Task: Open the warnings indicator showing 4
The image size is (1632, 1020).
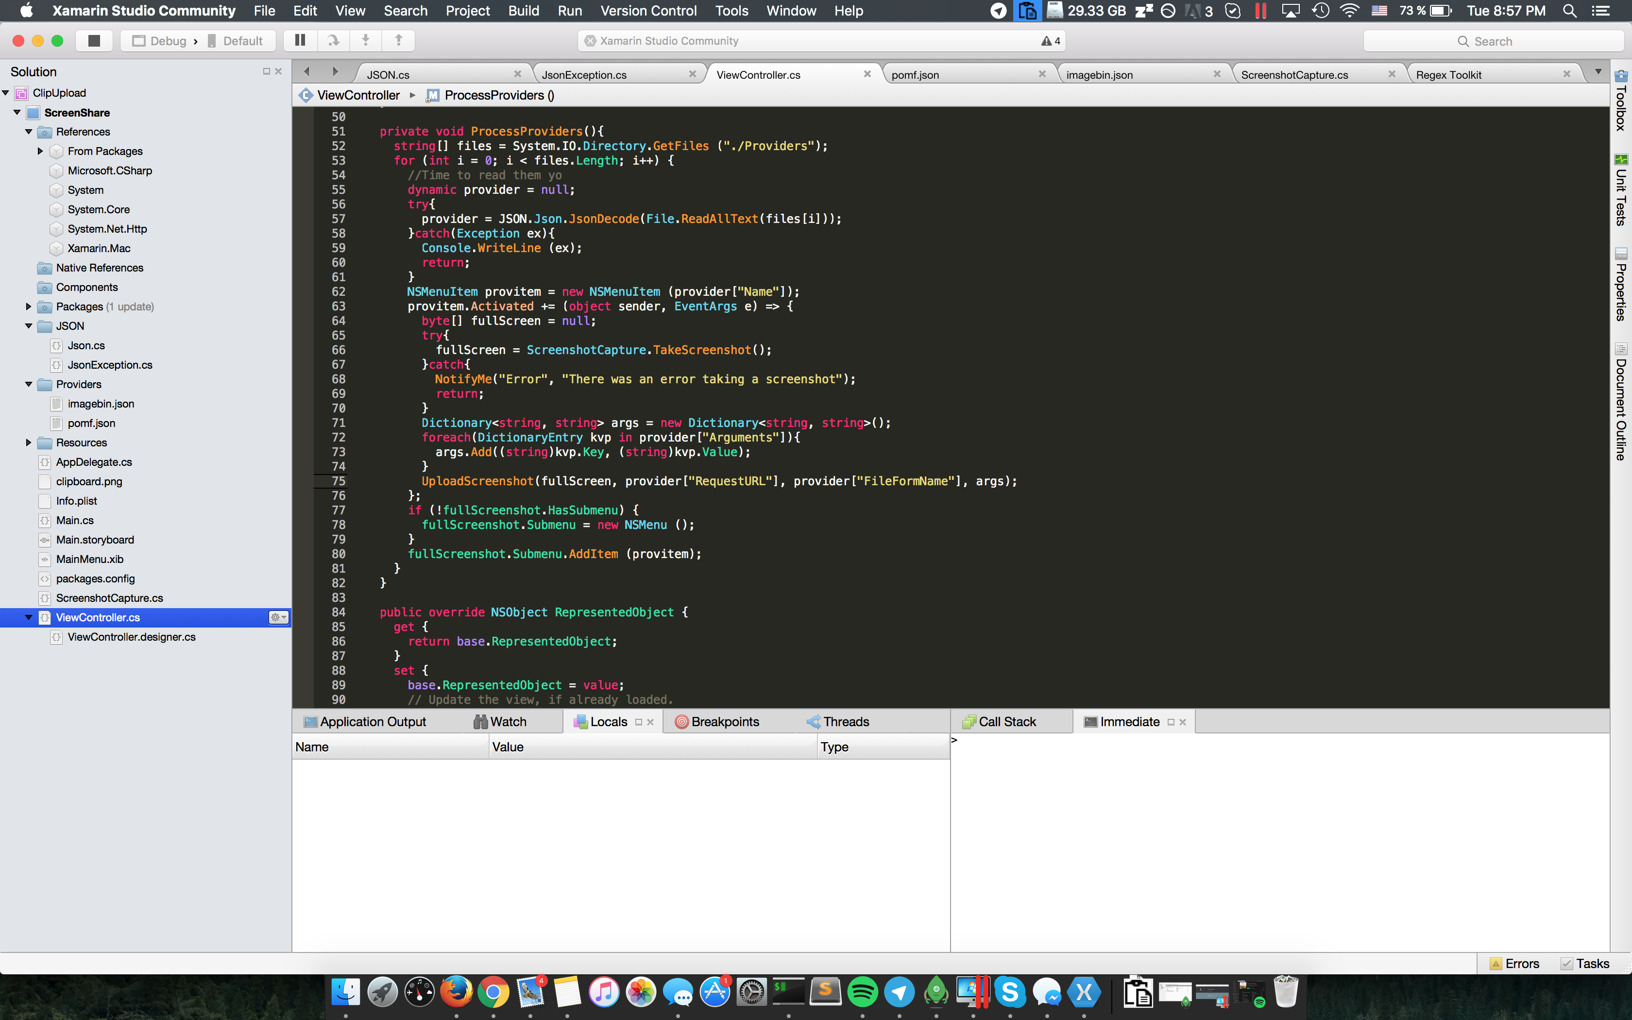Action: [x=1051, y=41]
